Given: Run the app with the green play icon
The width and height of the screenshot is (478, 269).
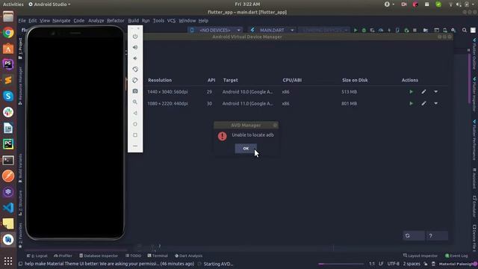Looking at the screenshot, I should coord(356,30).
